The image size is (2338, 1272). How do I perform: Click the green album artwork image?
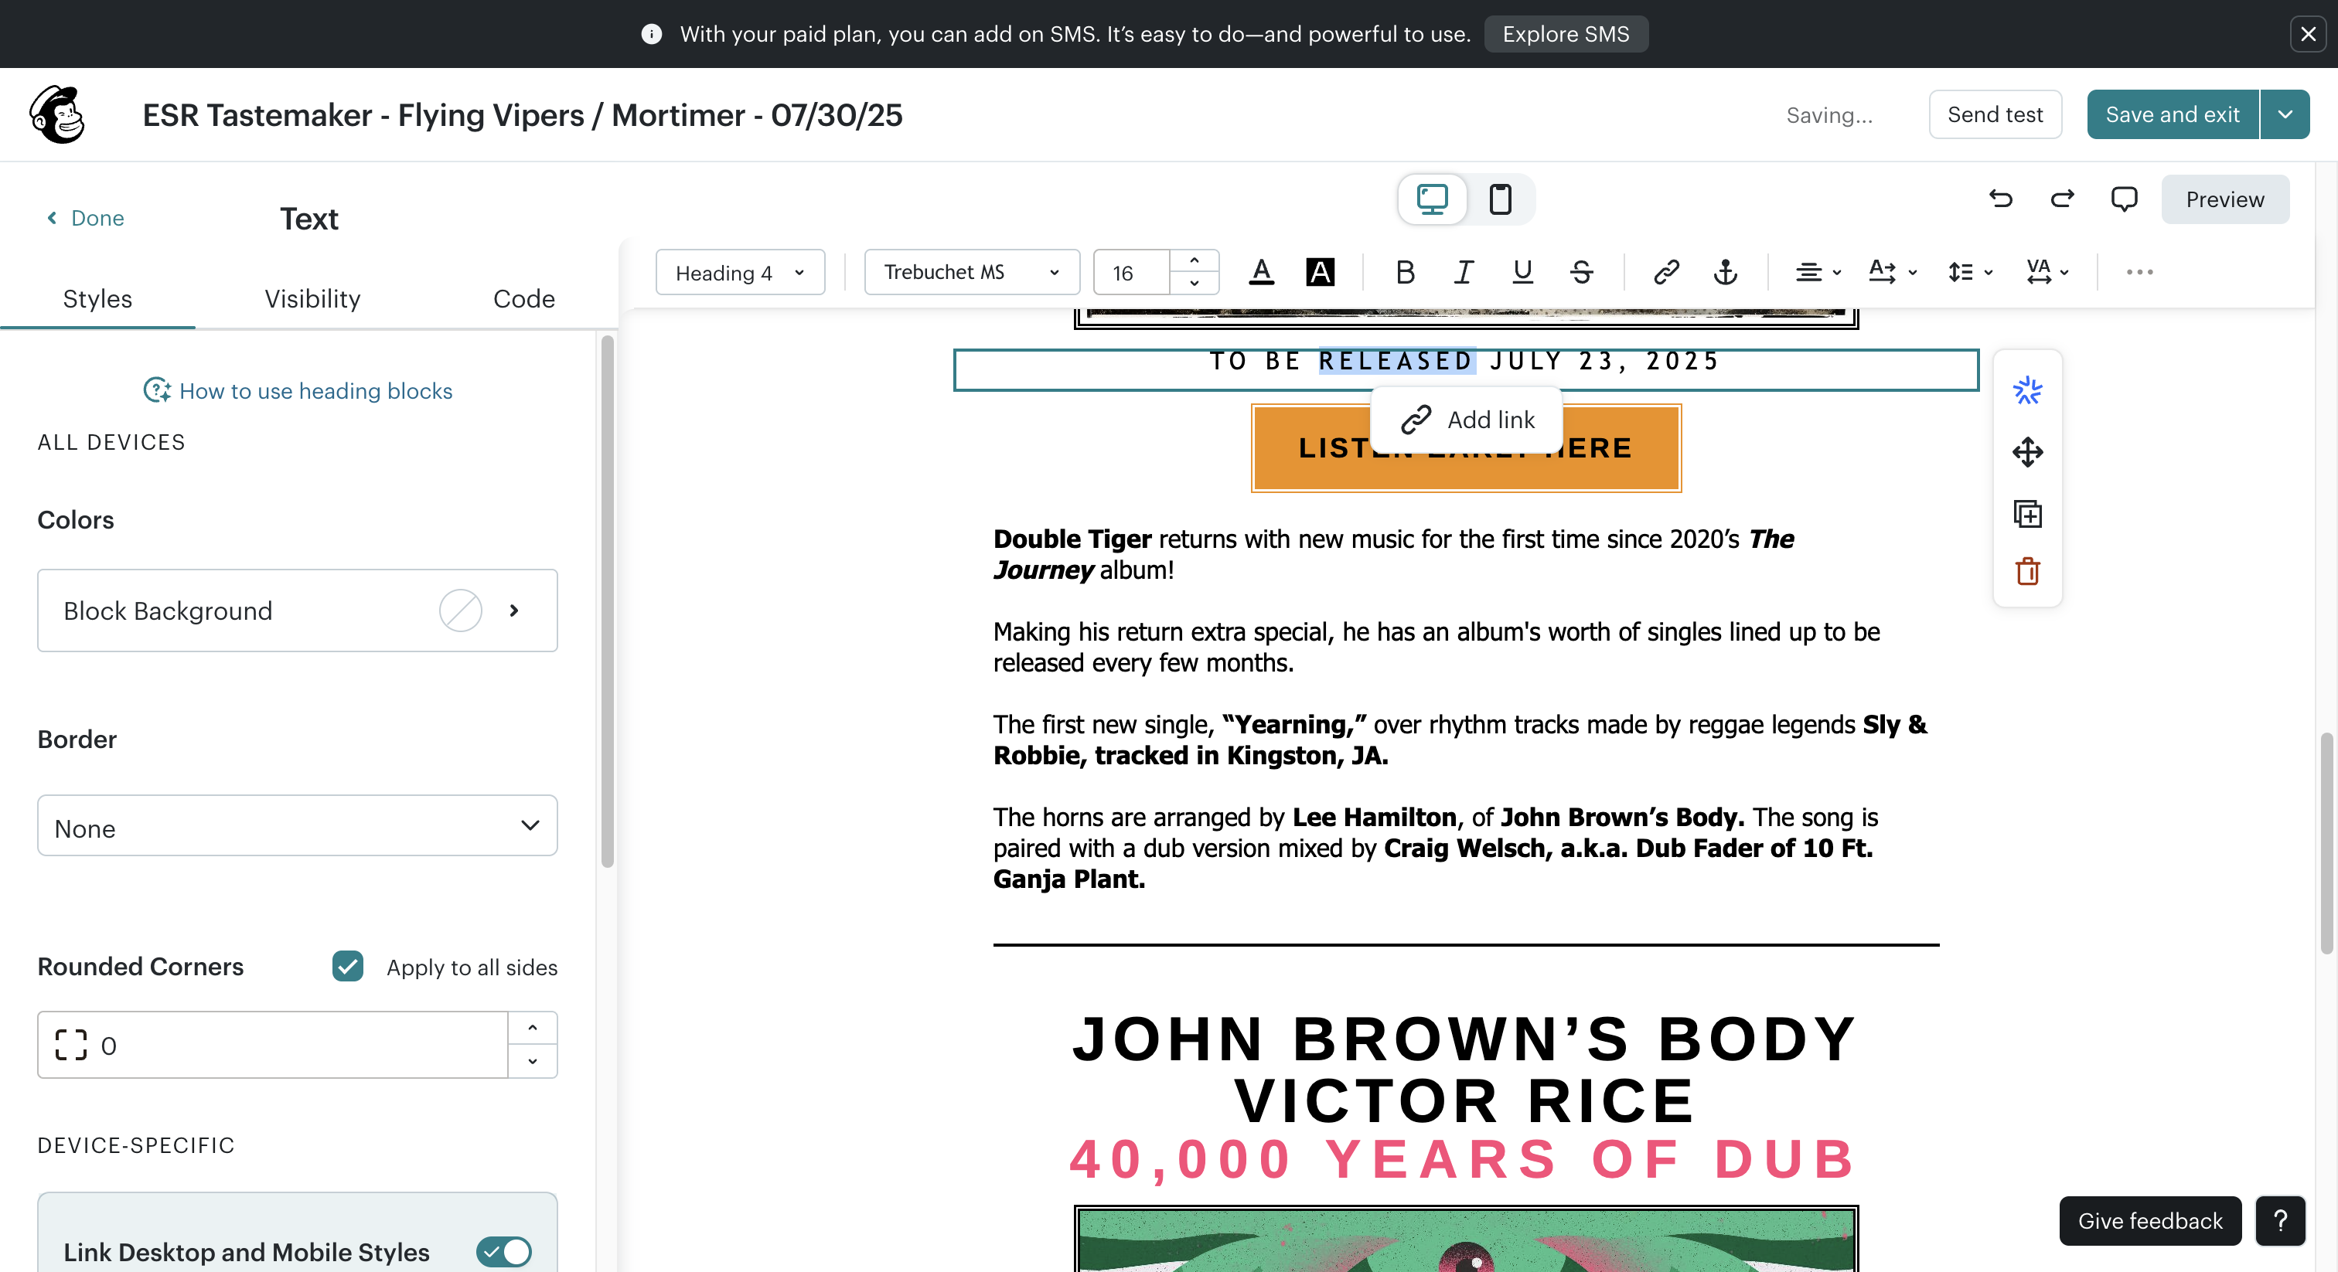[x=1466, y=1240]
